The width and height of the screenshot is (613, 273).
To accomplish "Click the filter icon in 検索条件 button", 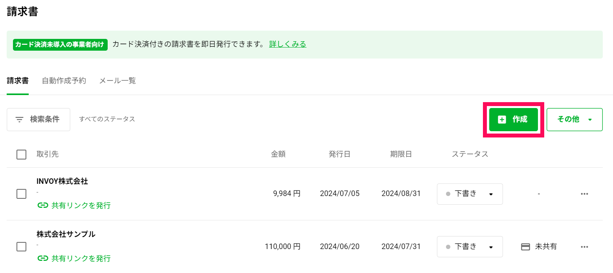I will (19, 119).
